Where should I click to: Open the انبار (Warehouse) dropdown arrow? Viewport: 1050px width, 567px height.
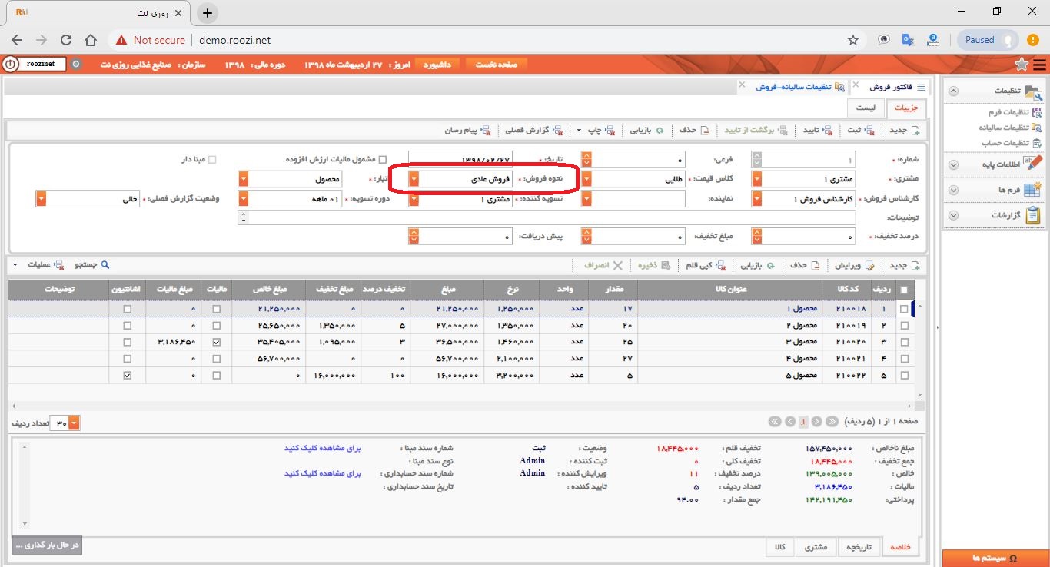(244, 179)
